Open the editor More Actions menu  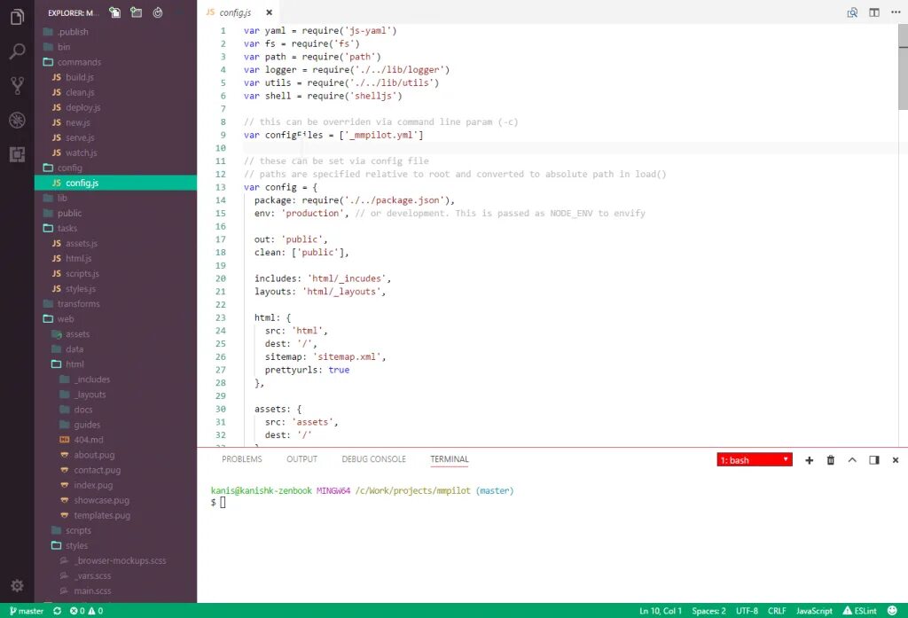(896, 12)
